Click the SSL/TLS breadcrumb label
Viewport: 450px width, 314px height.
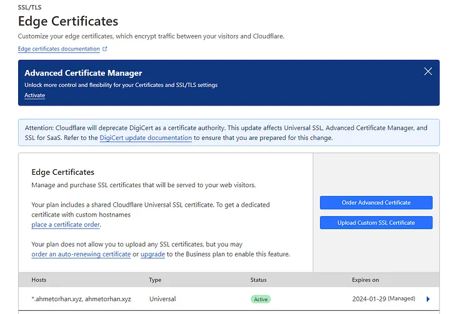click(30, 7)
